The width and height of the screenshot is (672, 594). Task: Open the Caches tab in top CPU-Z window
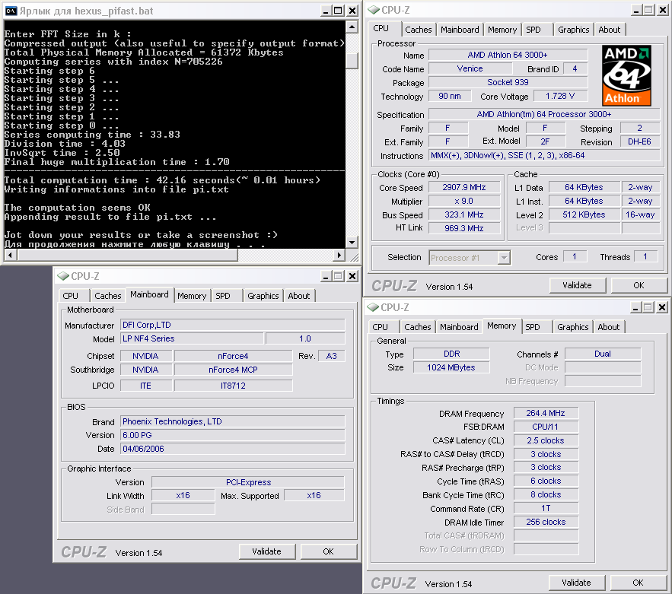(x=419, y=30)
